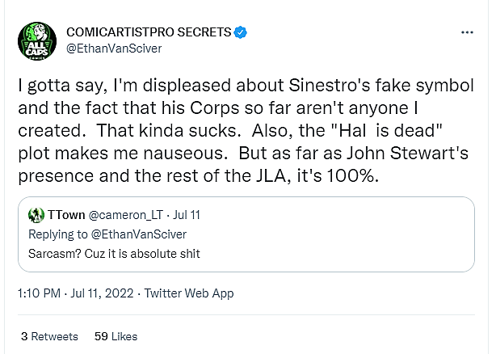Click TTown's small avatar in quoted tweet
This screenshot has height=354, width=496.
36,215
